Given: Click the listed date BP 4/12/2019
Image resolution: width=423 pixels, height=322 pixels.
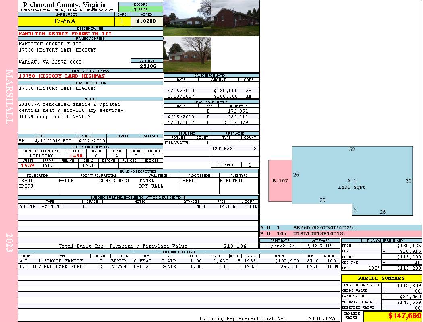Looking at the screenshot, I should [40, 140].
